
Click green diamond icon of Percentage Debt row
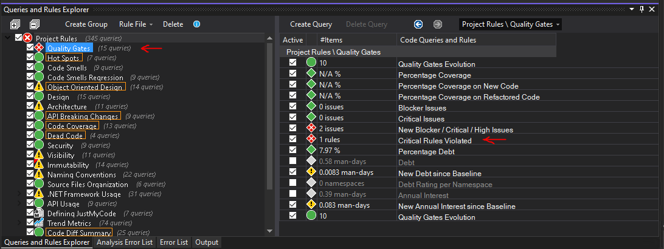tap(311, 150)
